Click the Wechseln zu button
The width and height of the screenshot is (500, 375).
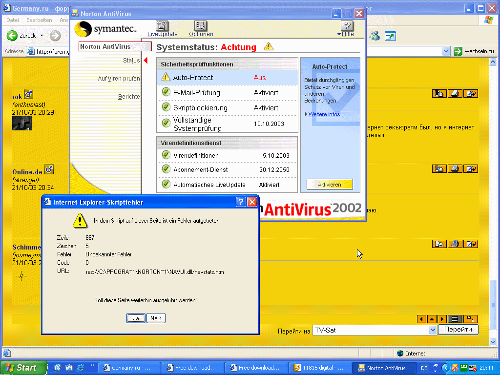click(474, 51)
